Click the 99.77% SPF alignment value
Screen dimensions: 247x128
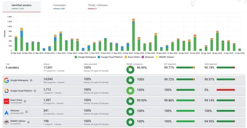169,68
